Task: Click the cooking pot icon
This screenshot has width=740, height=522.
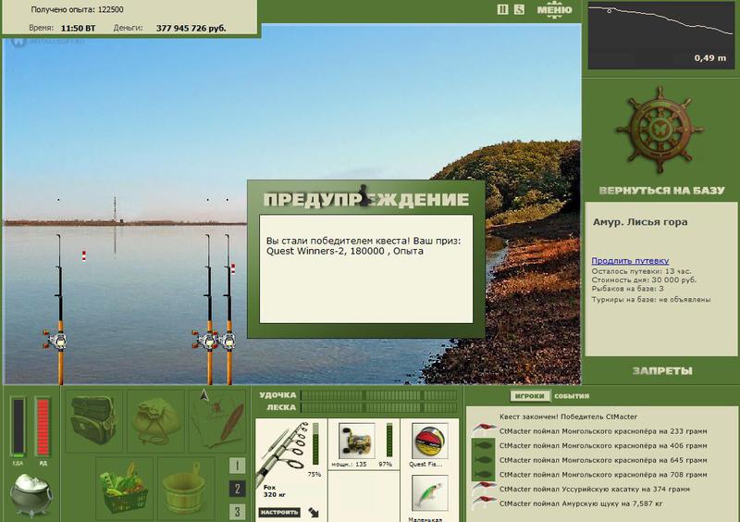Action: point(31,495)
